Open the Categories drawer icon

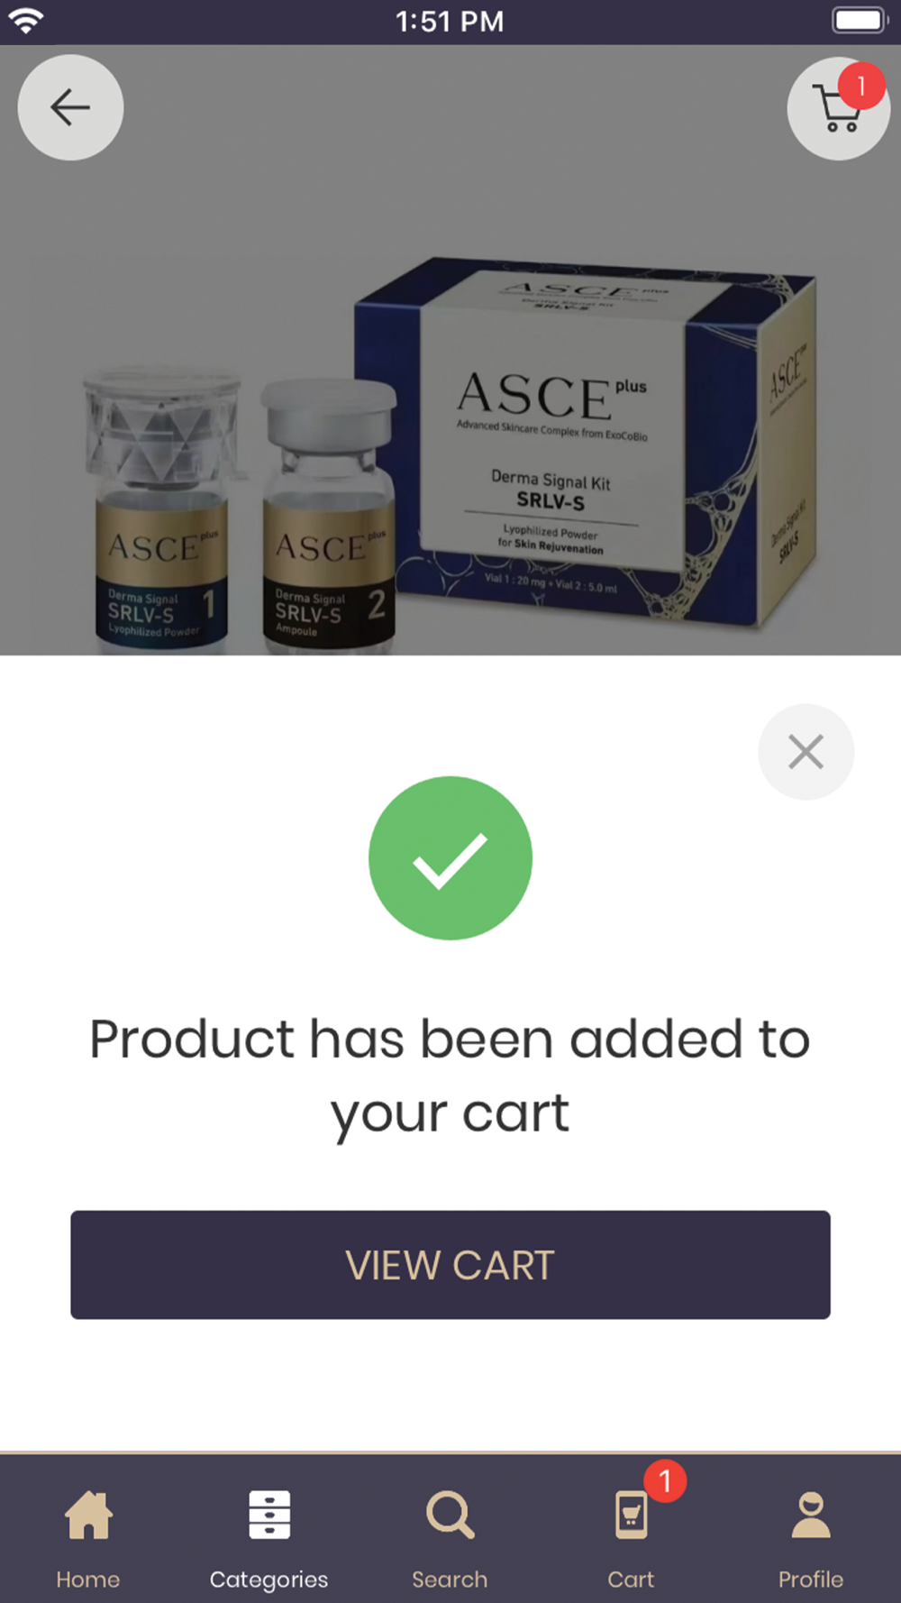coord(269,1515)
